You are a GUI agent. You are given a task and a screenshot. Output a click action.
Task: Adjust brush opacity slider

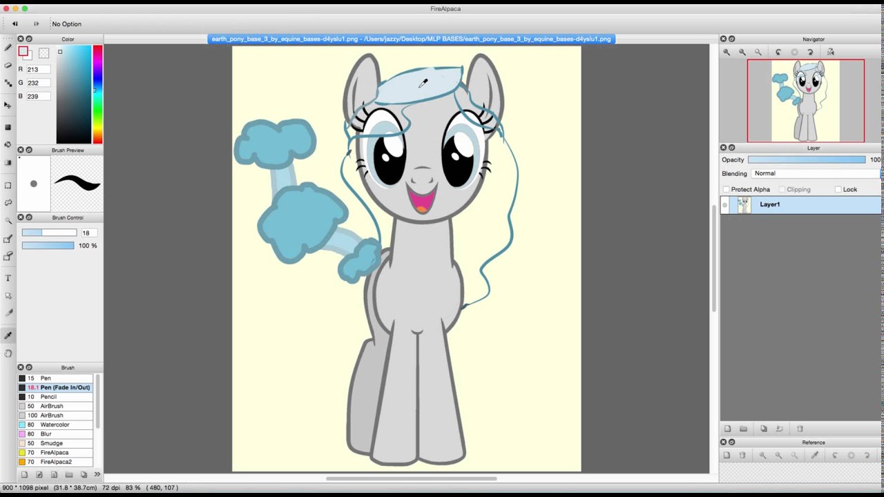click(48, 246)
